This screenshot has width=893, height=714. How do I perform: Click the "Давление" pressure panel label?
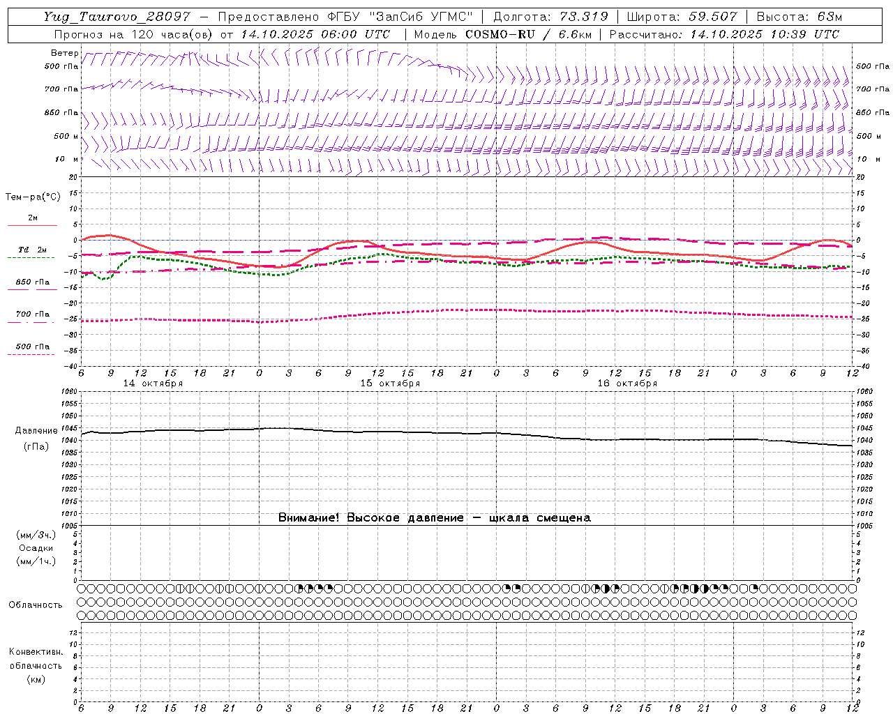pos(36,431)
